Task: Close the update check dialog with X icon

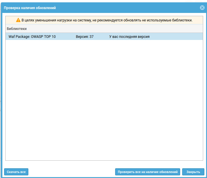Action: (x=202, y=8)
